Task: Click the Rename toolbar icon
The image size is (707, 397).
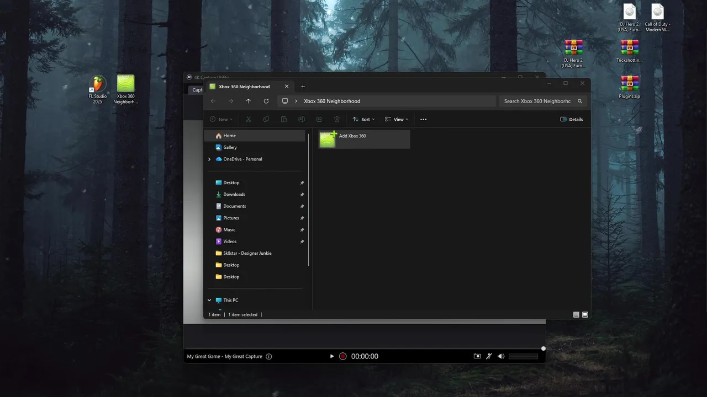Action: click(302, 119)
